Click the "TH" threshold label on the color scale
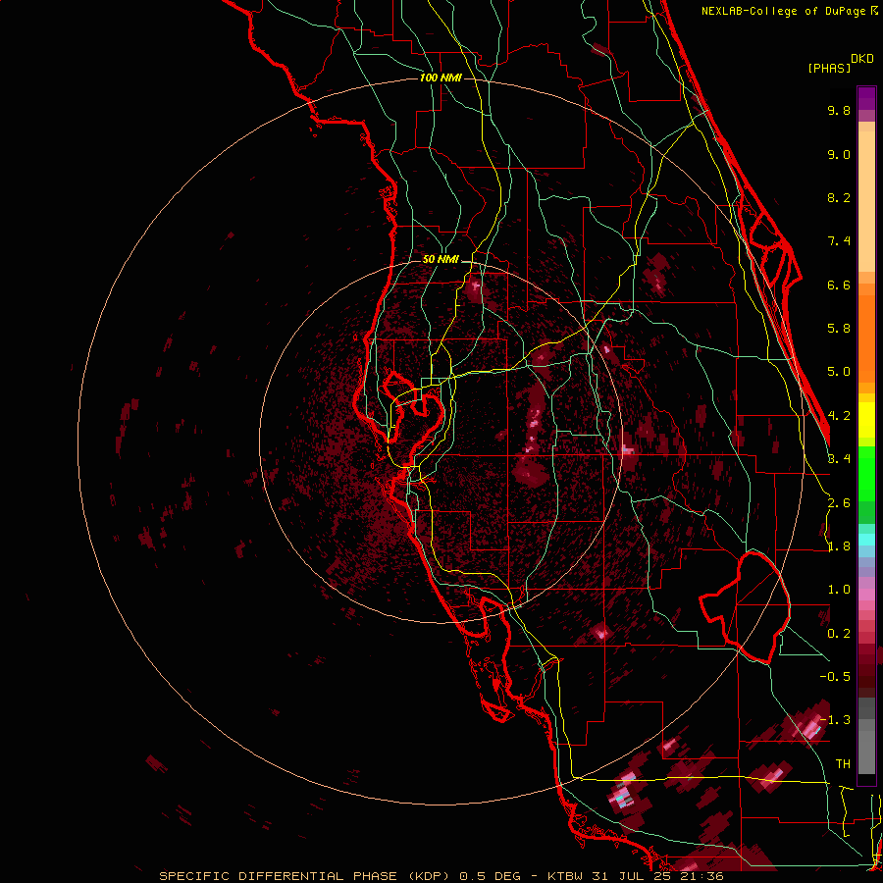Viewport: 883px width, 883px height. coord(843,764)
